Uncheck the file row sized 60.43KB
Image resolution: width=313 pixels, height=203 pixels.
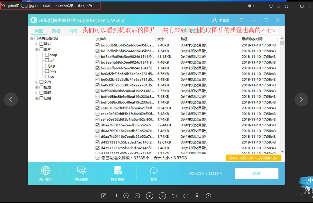click(97, 108)
